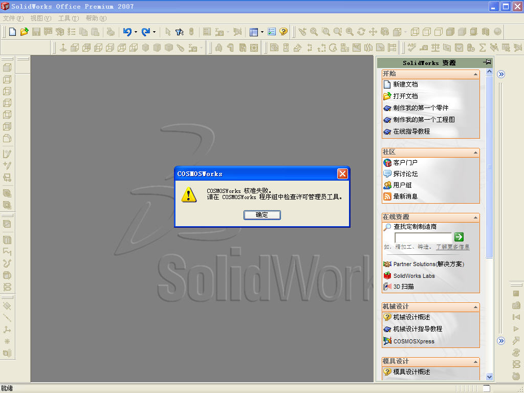The width and height of the screenshot is (524, 393).
Task: Click the 探讨论坛 chat bubble icon
Action: [x=387, y=174]
